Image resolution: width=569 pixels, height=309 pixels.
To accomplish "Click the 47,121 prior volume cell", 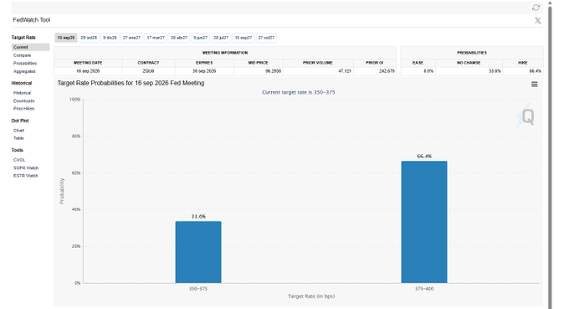I will (x=318, y=71).
